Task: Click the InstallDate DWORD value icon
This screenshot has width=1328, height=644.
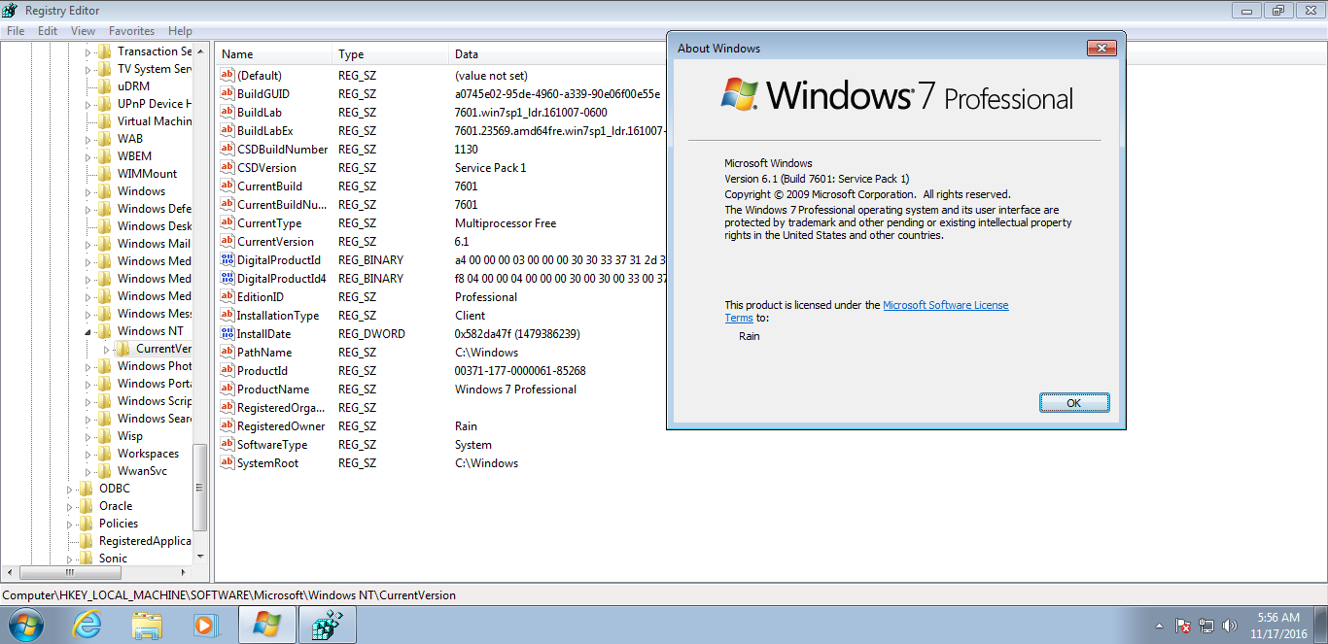Action: click(x=227, y=334)
